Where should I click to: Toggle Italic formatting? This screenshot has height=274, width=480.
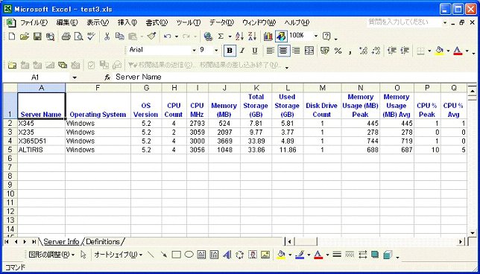pyautogui.click(x=242, y=51)
